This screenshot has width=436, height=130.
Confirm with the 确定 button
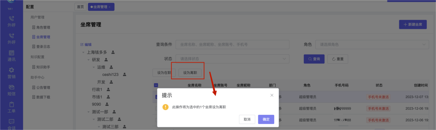click(x=266, y=119)
